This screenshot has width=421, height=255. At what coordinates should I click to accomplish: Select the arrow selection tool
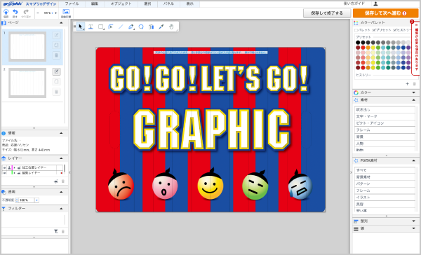[80, 27]
